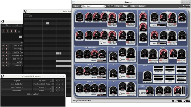Screen dimensions: 191x107
Task: Toggle the Always Glide option
Action: tap(140, 93)
